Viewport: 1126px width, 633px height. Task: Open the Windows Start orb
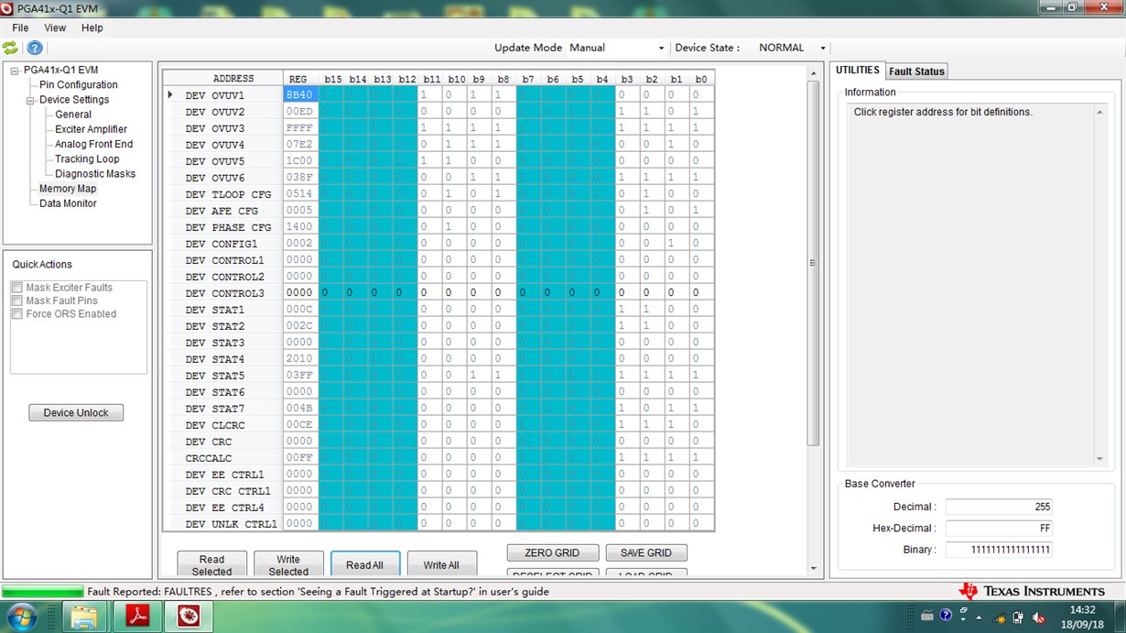pos(21,616)
